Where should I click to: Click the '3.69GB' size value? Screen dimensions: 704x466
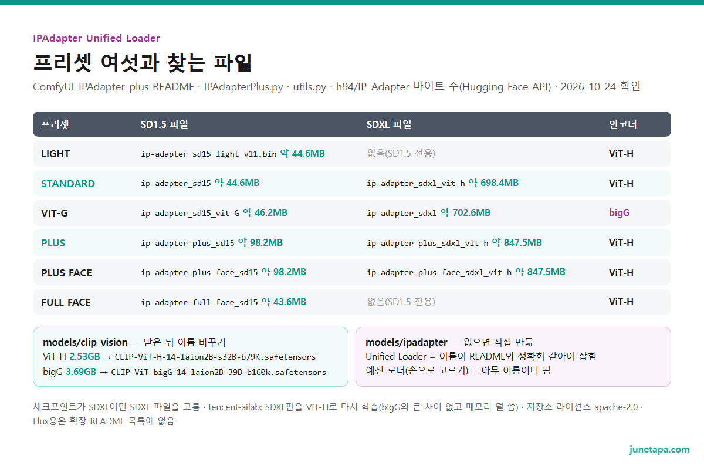82,372
